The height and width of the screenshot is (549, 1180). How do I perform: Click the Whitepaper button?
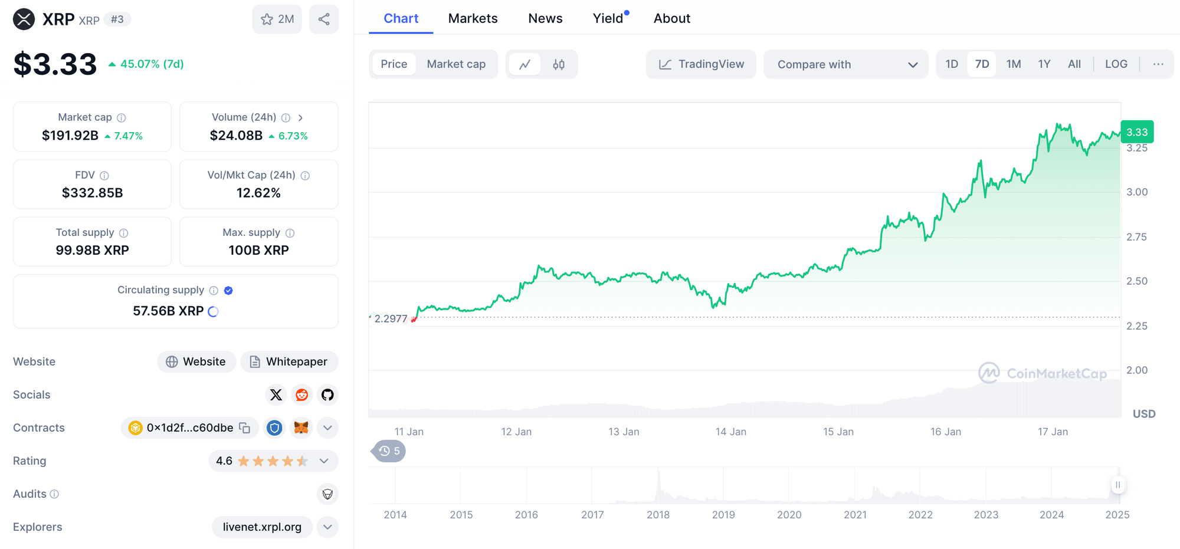pos(289,361)
